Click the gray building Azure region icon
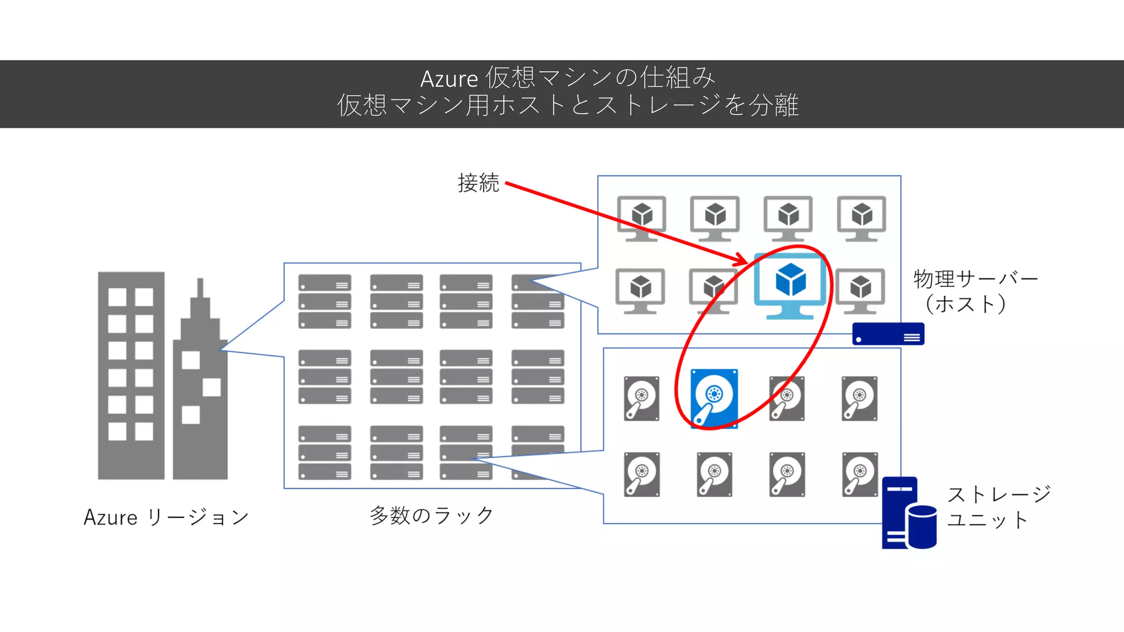 pos(162,376)
